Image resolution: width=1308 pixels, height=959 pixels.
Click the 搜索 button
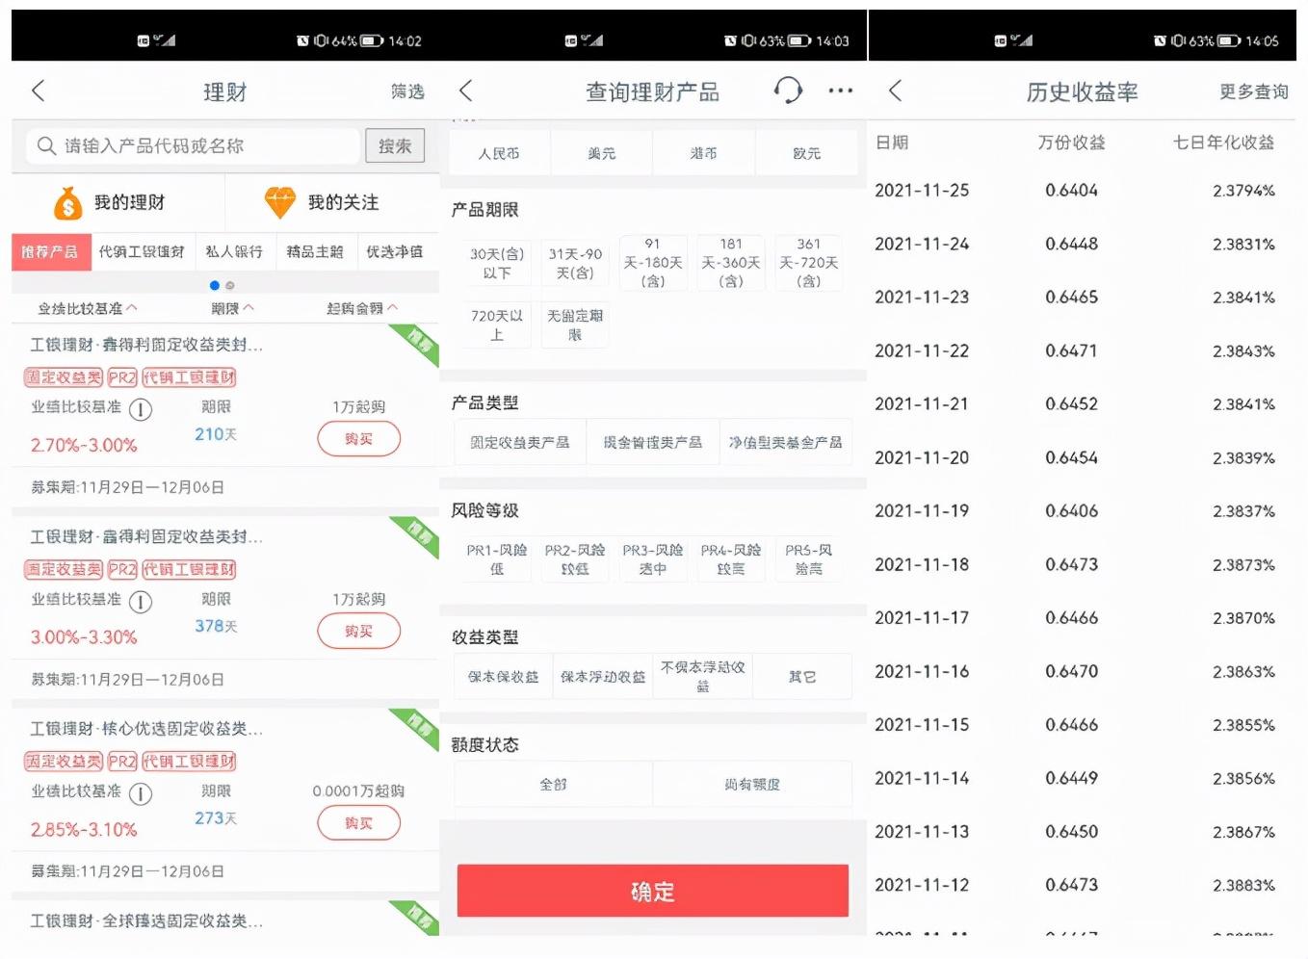395,145
